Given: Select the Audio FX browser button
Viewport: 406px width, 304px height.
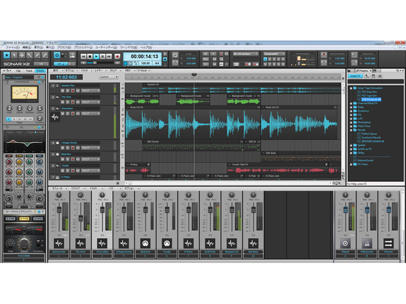Looking at the screenshot, I should click(x=355, y=76).
